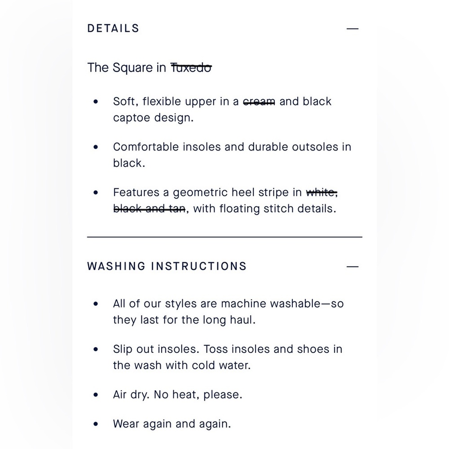The width and height of the screenshot is (449, 449).
Task: Click the "Slip out insoles" instruction line
Action: tap(228, 357)
